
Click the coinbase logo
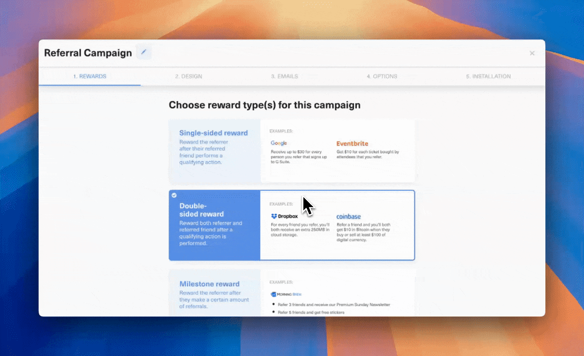348,217
